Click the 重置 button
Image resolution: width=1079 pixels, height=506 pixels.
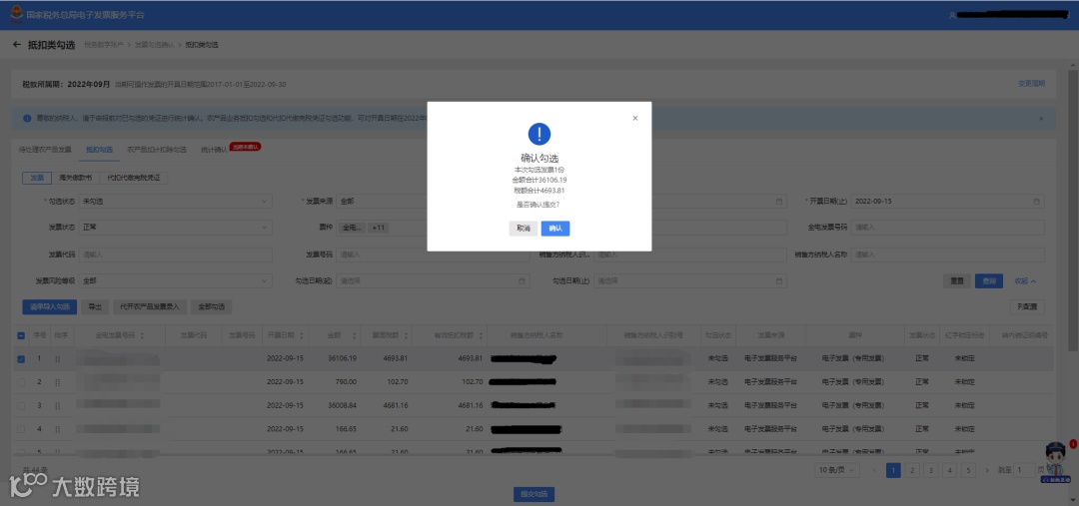coord(957,281)
